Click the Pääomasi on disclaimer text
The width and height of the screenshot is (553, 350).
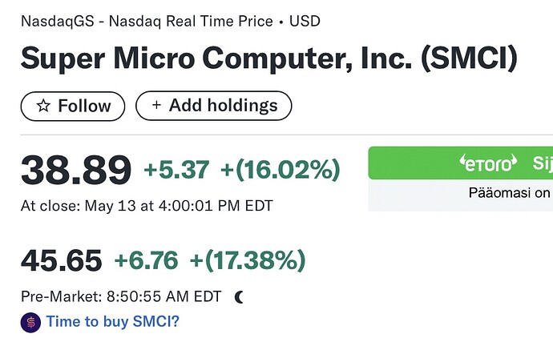(509, 193)
